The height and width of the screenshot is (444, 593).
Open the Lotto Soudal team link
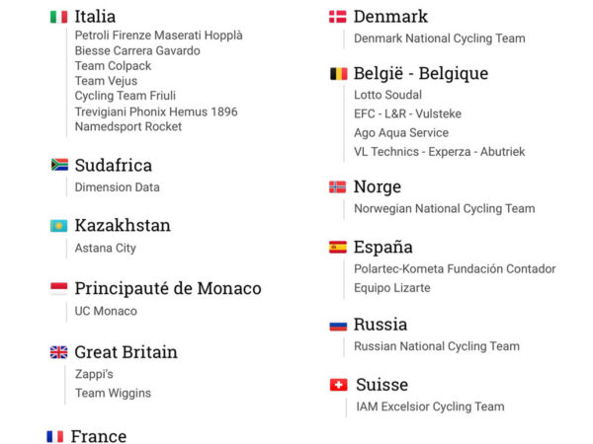coord(387,95)
